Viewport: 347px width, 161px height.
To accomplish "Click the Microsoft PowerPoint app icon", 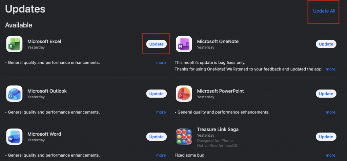I will (184, 94).
